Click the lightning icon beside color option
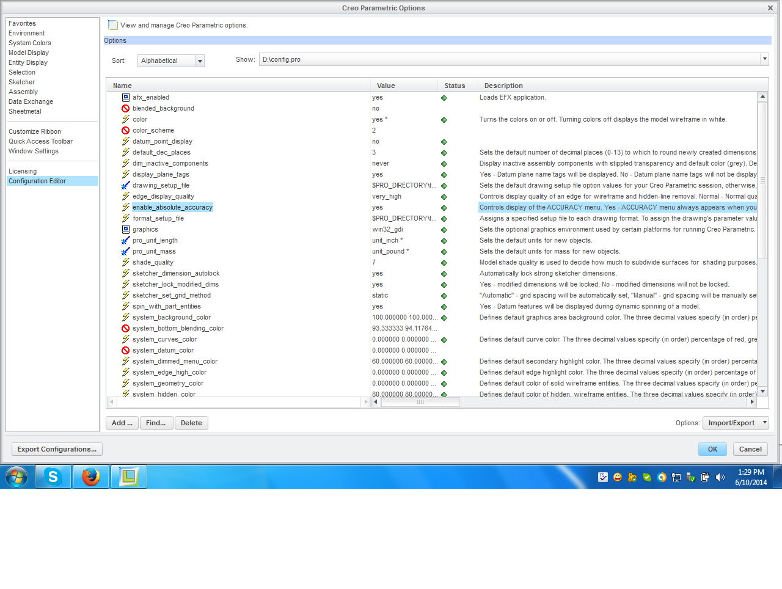The width and height of the screenshot is (782, 589). [126, 119]
